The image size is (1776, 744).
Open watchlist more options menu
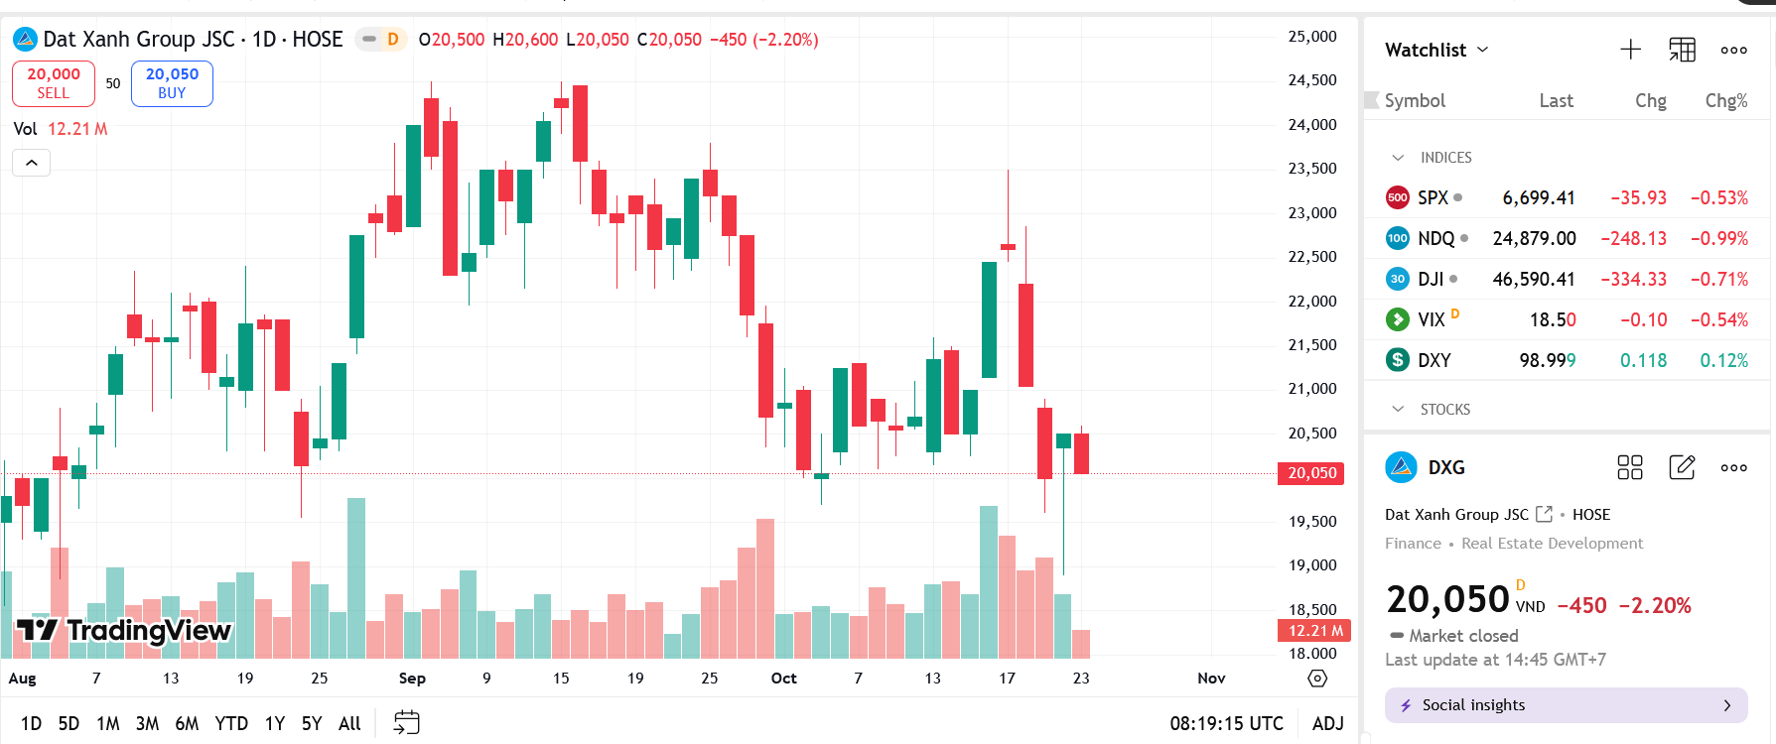(1733, 50)
